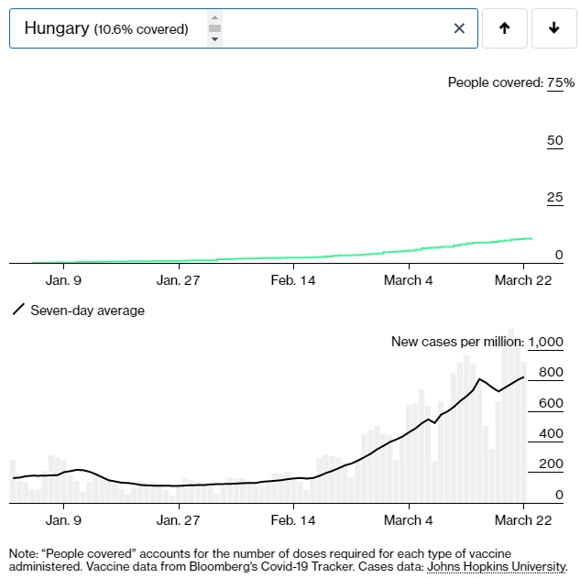The image size is (580, 578).
Task: Click the scrollbar thumb in the country box
Action: (214, 28)
